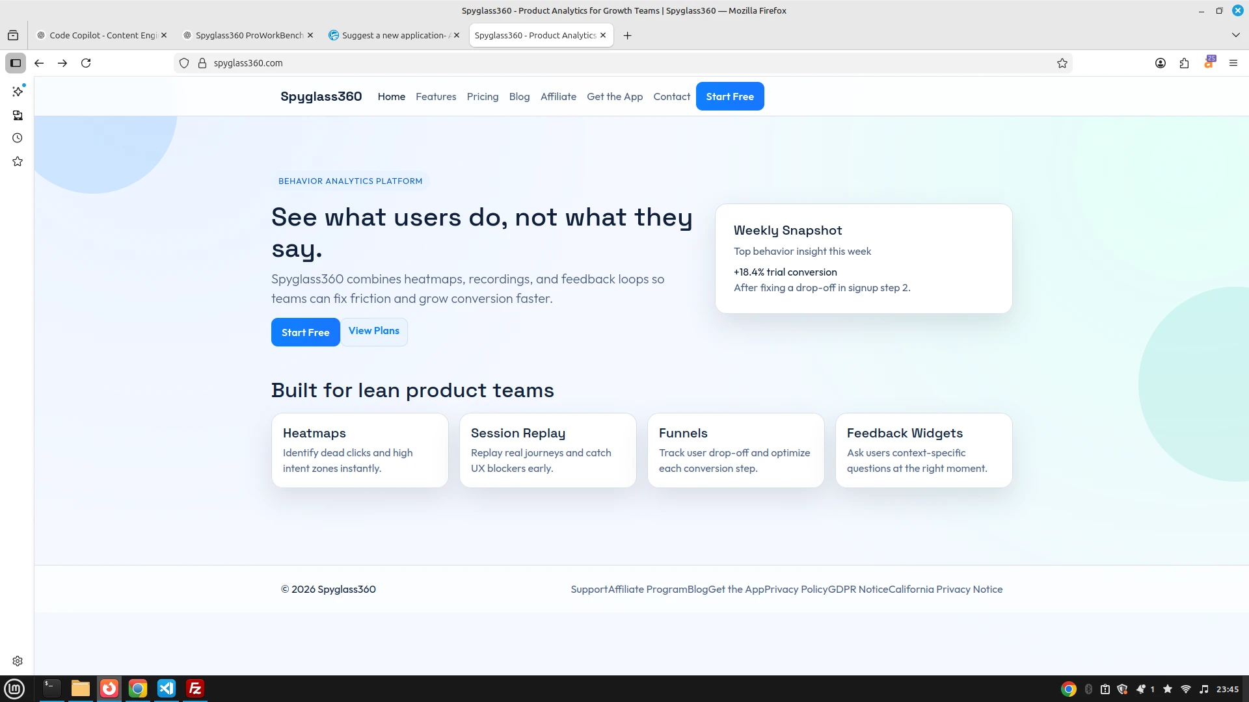The height and width of the screenshot is (702, 1249).
Task: Open the Extensions puzzle icon
Action: coord(1184,63)
